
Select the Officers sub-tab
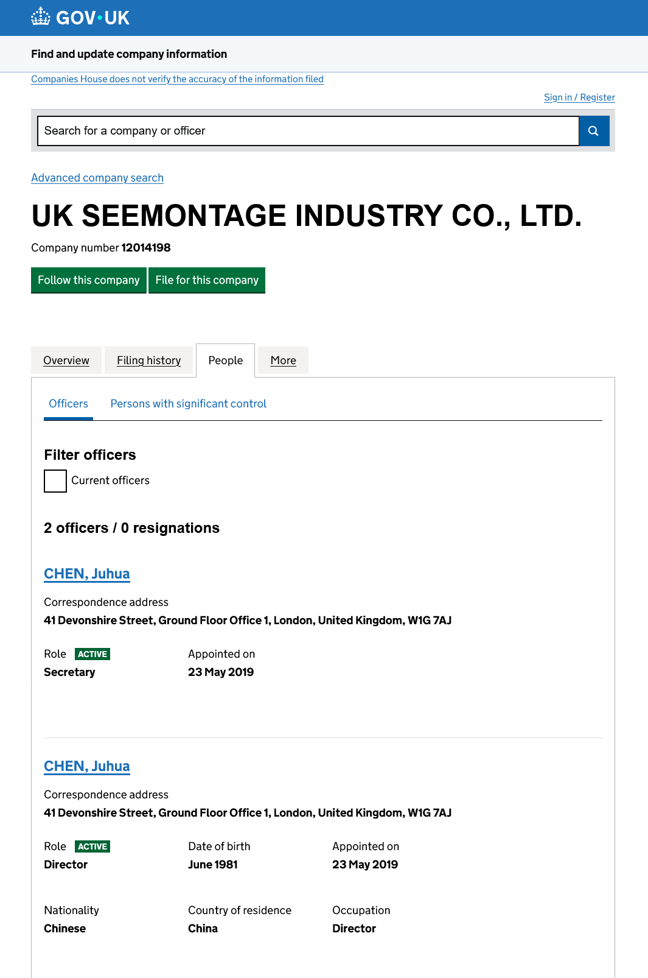tap(68, 404)
